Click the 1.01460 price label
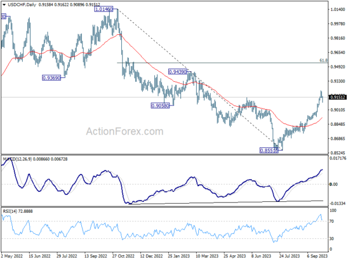 [104, 9]
